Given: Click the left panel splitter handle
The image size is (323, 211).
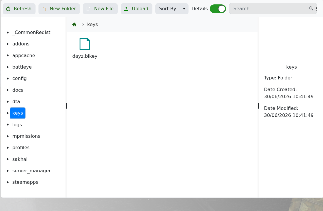Looking at the screenshot, I should tap(66, 106).
